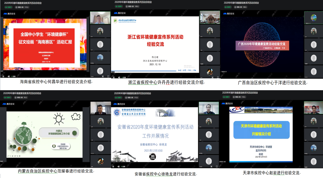Click Tencent Meeting logo above Hainan slide
The height and width of the screenshot is (178, 323).
tap(9, 14)
